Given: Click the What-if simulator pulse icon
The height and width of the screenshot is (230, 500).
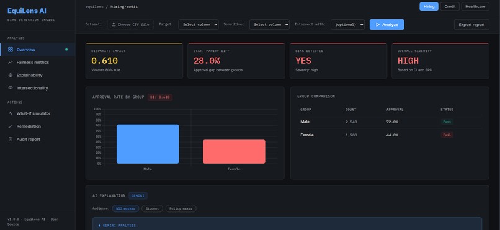Looking at the screenshot, I should tap(11, 113).
